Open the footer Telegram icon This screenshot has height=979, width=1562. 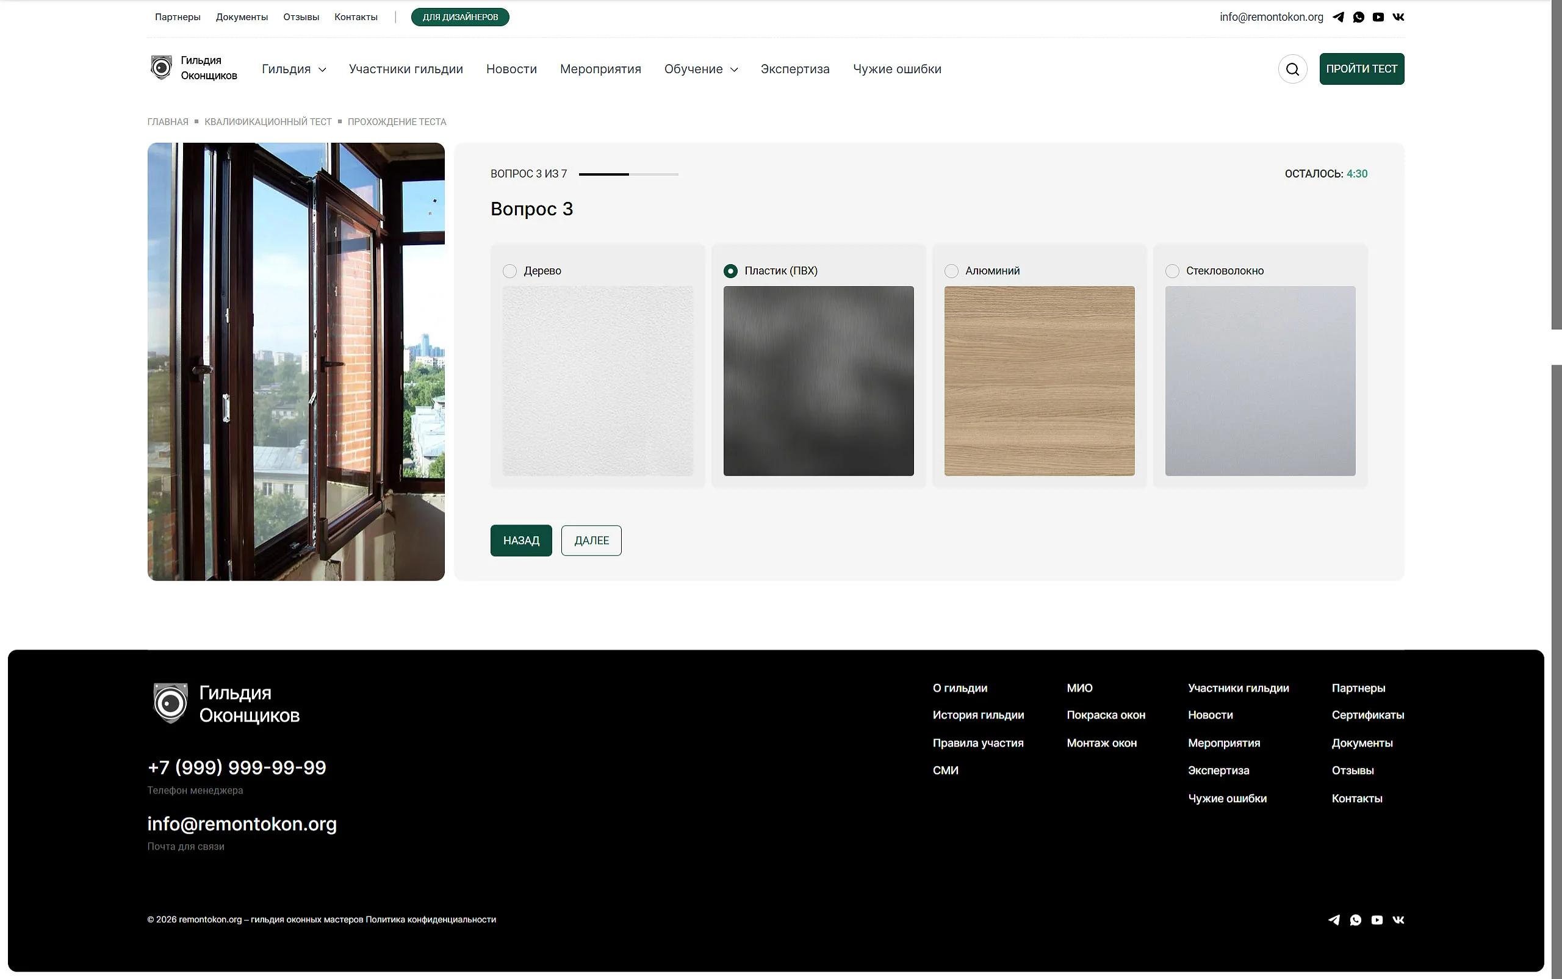pos(1334,919)
